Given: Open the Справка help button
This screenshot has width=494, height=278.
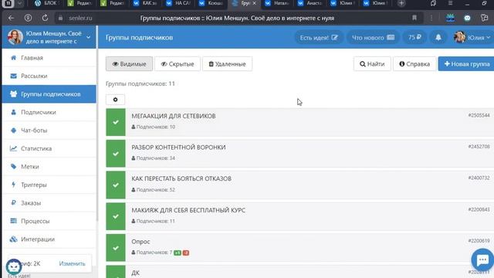Looking at the screenshot, I should 414,64.
